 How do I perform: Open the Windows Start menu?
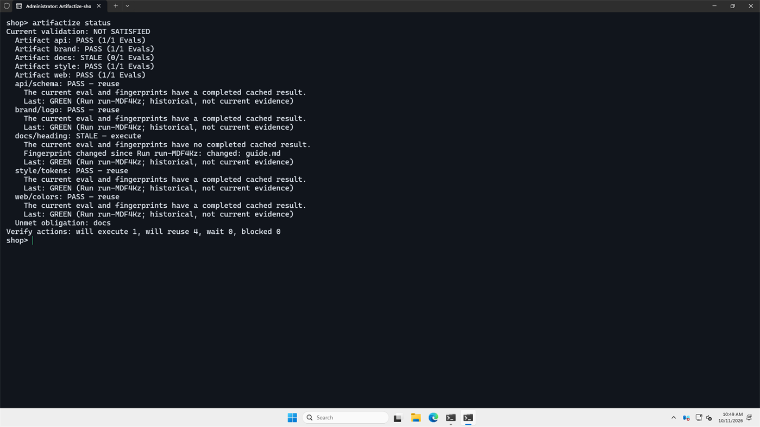coord(292,418)
